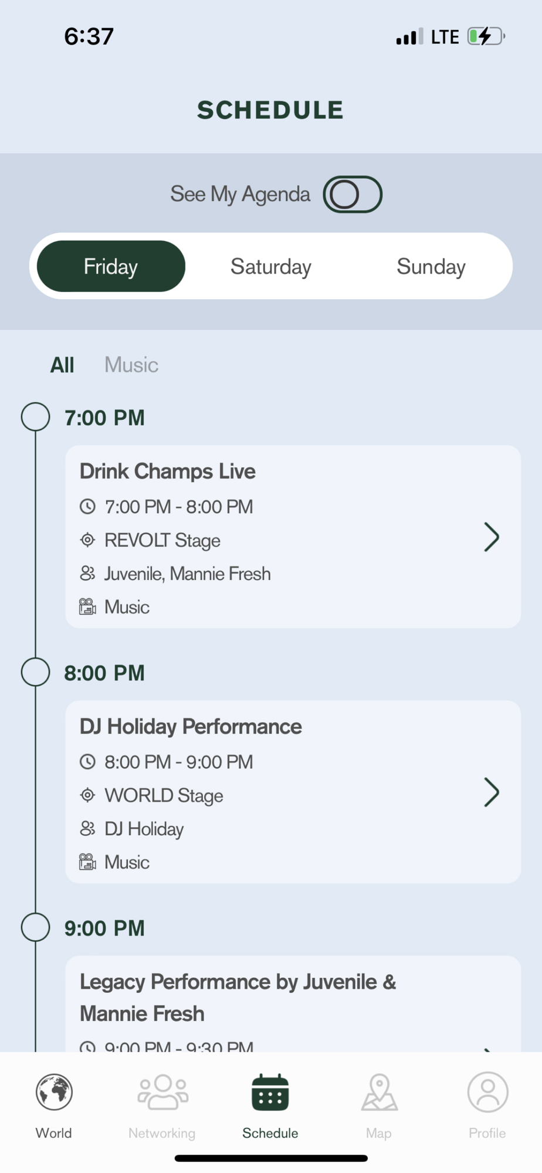542x1173 pixels.
Task: Click the 8:00 PM timeline marker circle
Action: tap(35, 672)
